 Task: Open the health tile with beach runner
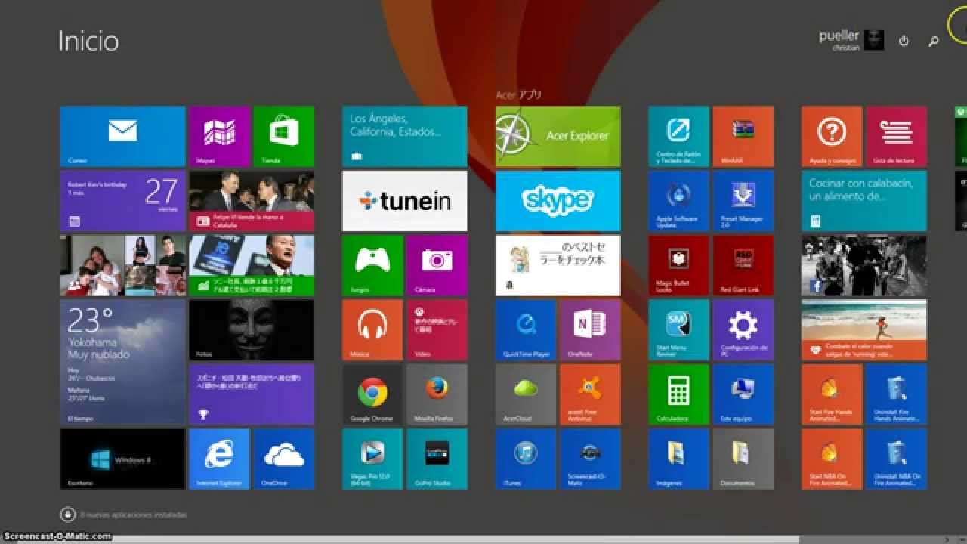click(x=864, y=329)
